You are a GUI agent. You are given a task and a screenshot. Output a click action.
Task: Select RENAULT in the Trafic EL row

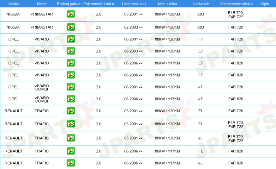pyautogui.click(x=13, y=111)
